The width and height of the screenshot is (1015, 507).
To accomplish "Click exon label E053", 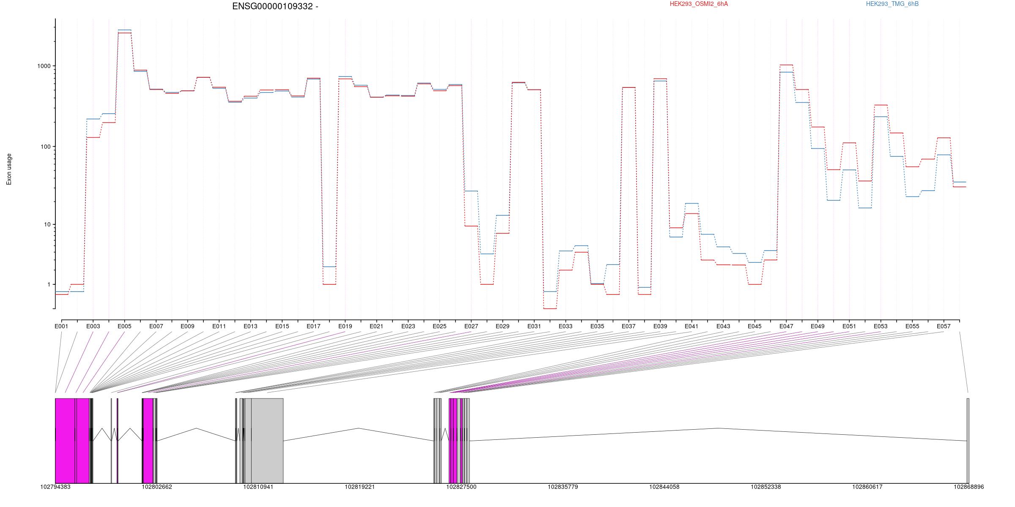I will [881, 326].
